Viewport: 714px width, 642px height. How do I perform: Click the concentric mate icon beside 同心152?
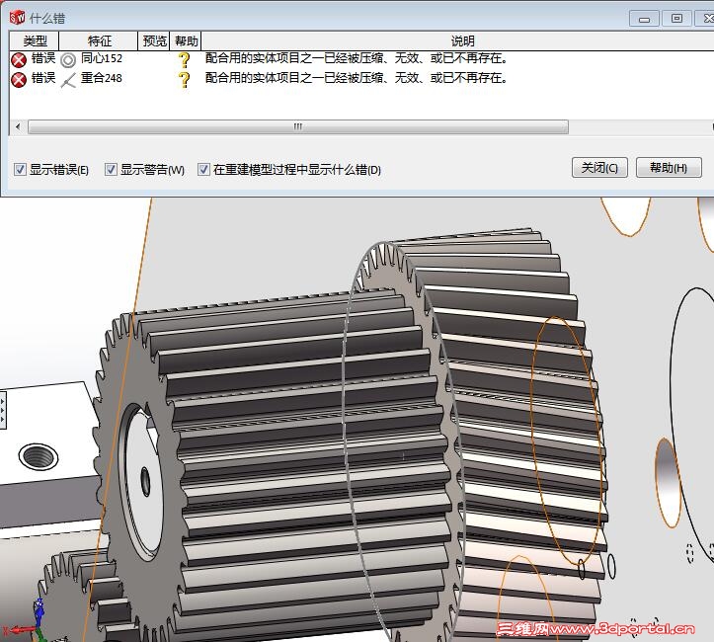(68, 60)
